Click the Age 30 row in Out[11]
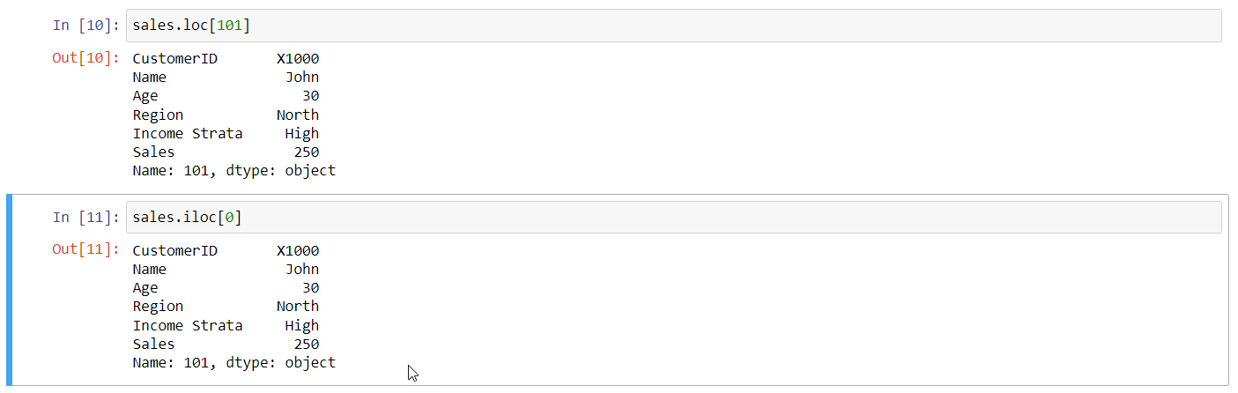1238x393 pixels. [x=226, y=288]
